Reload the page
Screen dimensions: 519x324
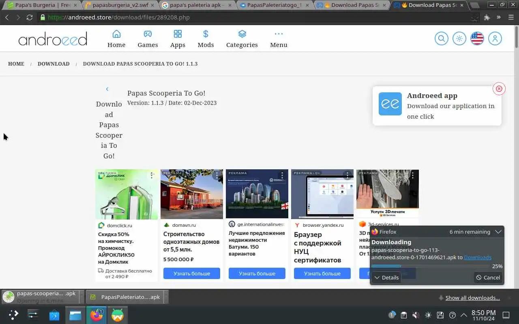[x=30, y=17]
